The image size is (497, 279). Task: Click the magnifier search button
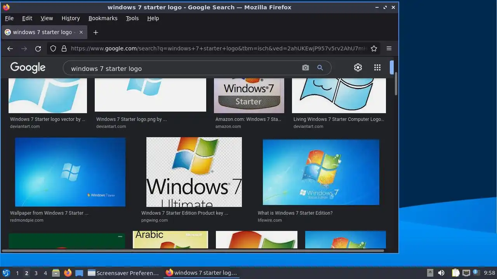[x=320, y=68]
